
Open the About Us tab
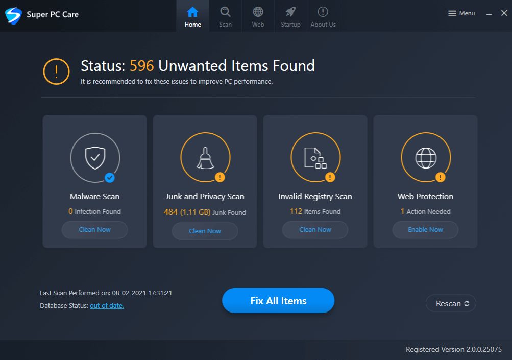323,16
